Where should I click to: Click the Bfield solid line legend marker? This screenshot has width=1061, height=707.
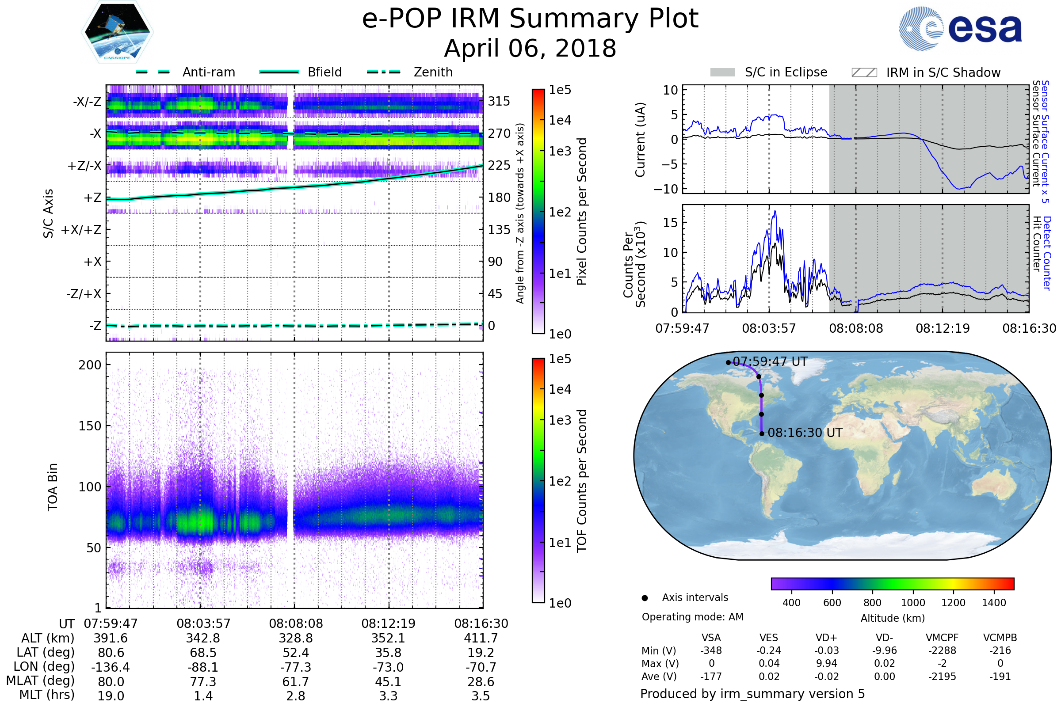279,72
